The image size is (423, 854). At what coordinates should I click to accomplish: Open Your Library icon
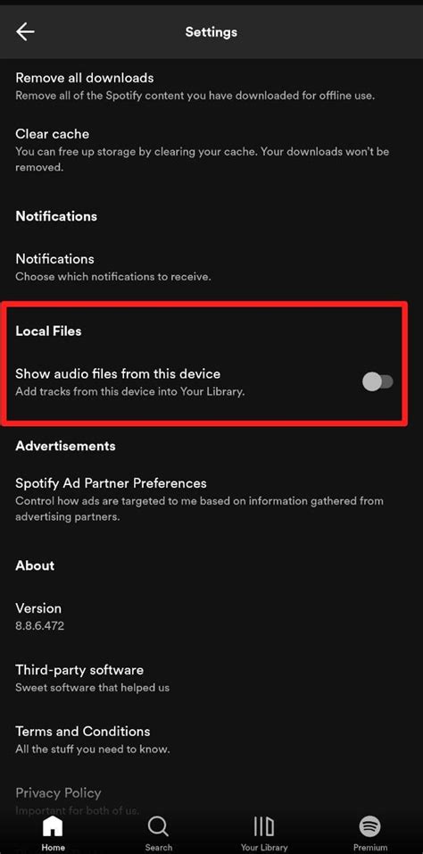264,827
